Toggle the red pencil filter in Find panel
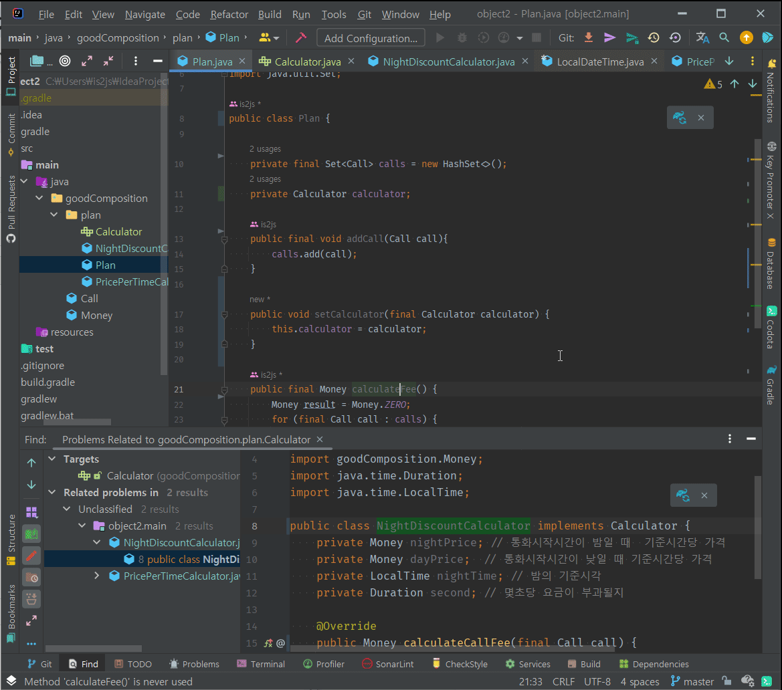Screen dimensions: 782x690 click(31, 556)
